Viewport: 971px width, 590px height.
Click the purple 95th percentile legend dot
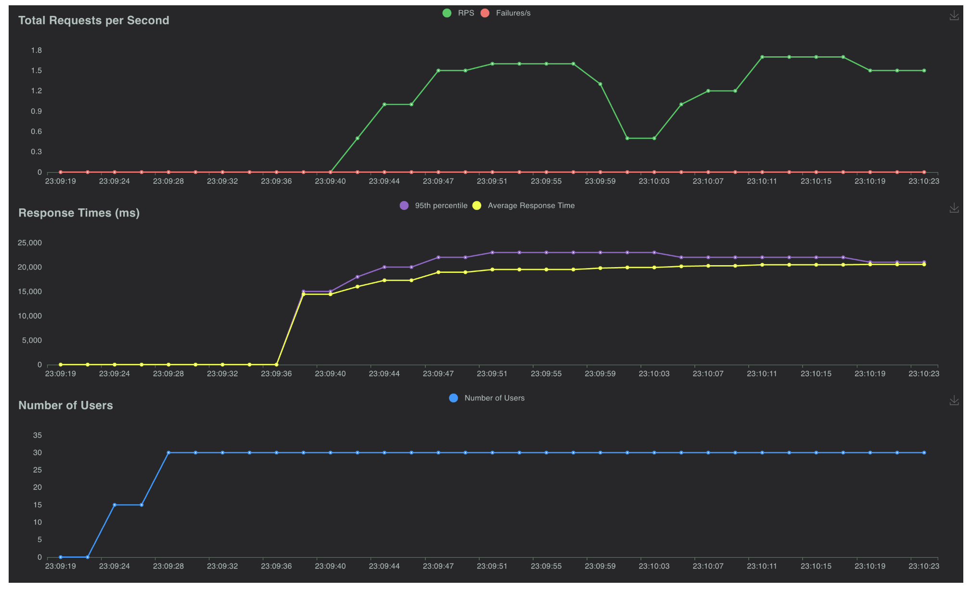404,205
